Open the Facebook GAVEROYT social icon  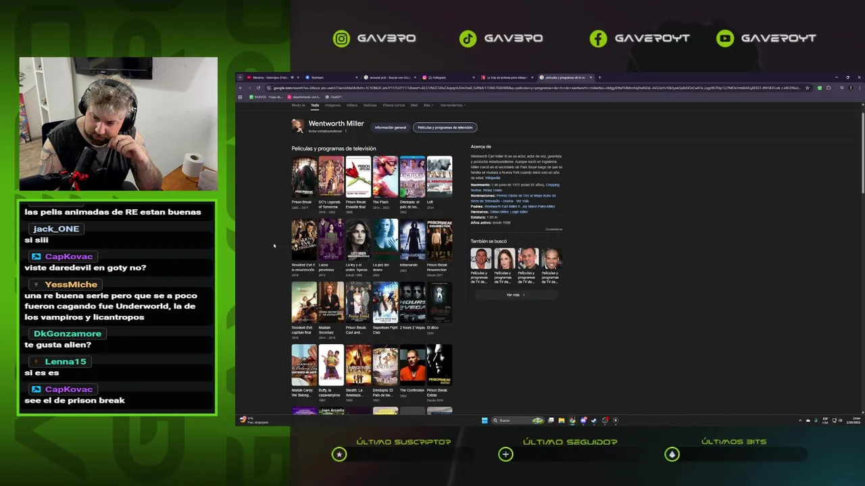tap(598, 38)
